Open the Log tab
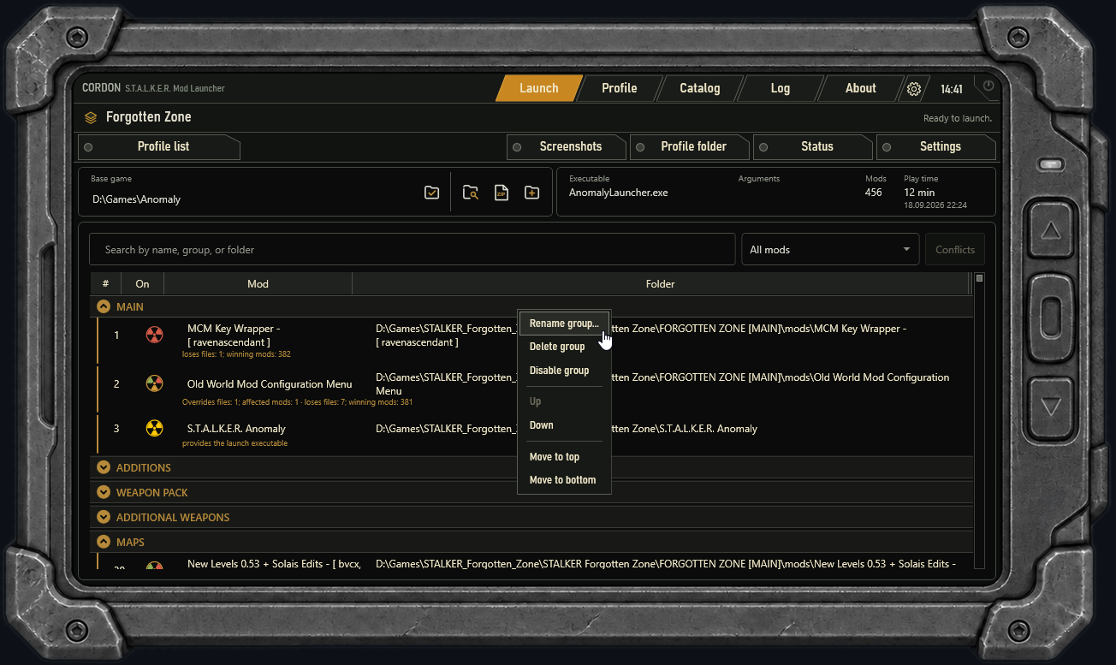Screen dimensions: 1116x665 coord(781,88)
